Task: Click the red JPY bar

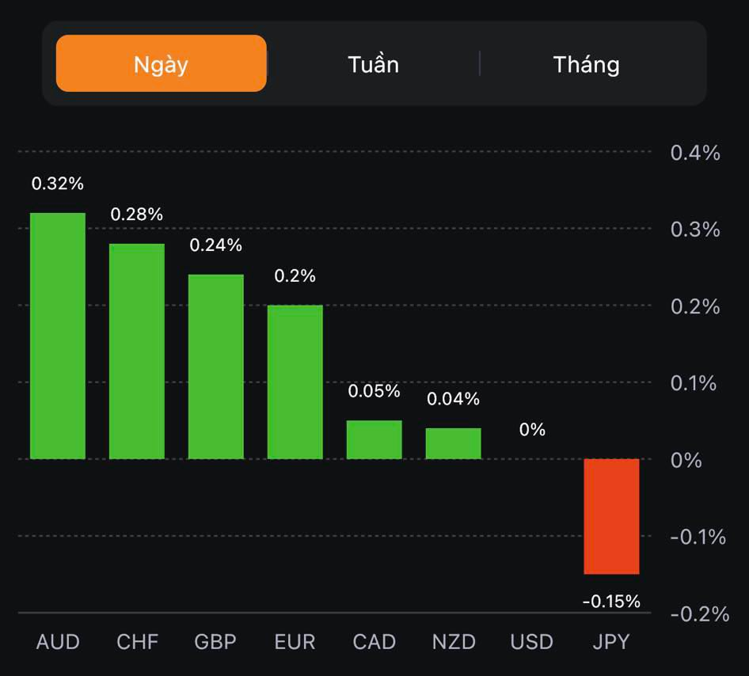Action: pyautogui.click(x=611, y=516)
